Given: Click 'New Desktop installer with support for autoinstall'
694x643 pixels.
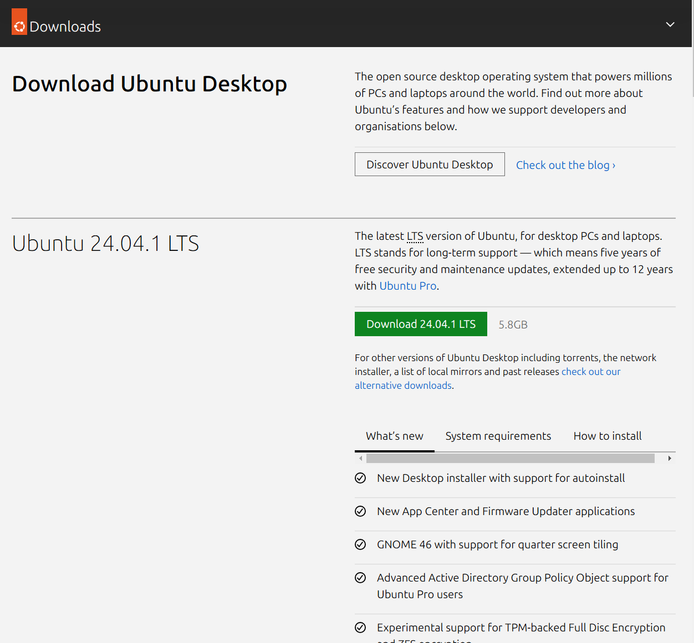Looking at the screenshot, I should click(x=501, y=478).
